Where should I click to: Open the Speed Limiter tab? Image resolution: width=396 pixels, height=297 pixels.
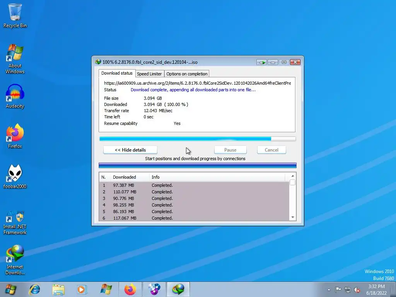(149, 74)
